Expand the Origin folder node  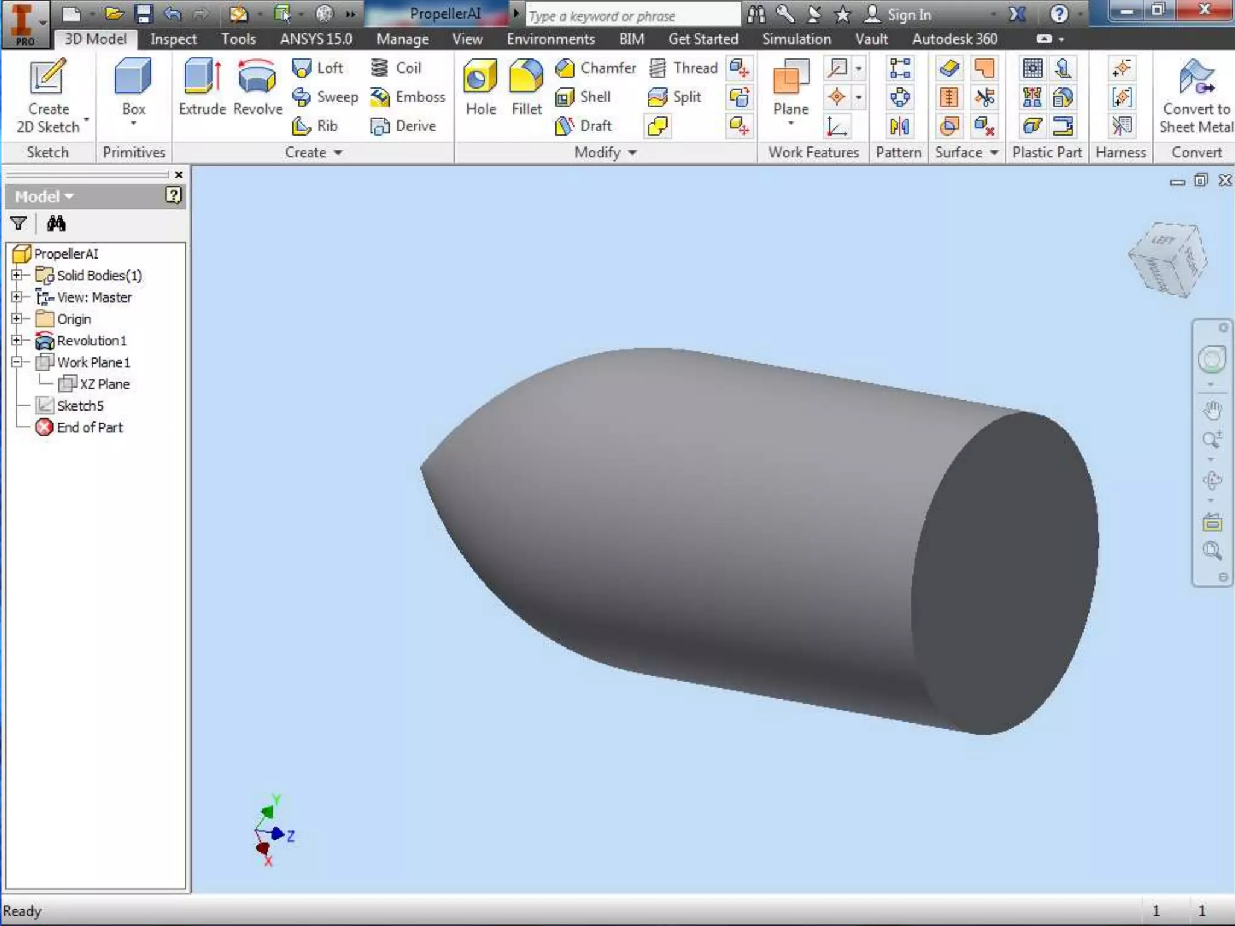[x=17, y=319]
